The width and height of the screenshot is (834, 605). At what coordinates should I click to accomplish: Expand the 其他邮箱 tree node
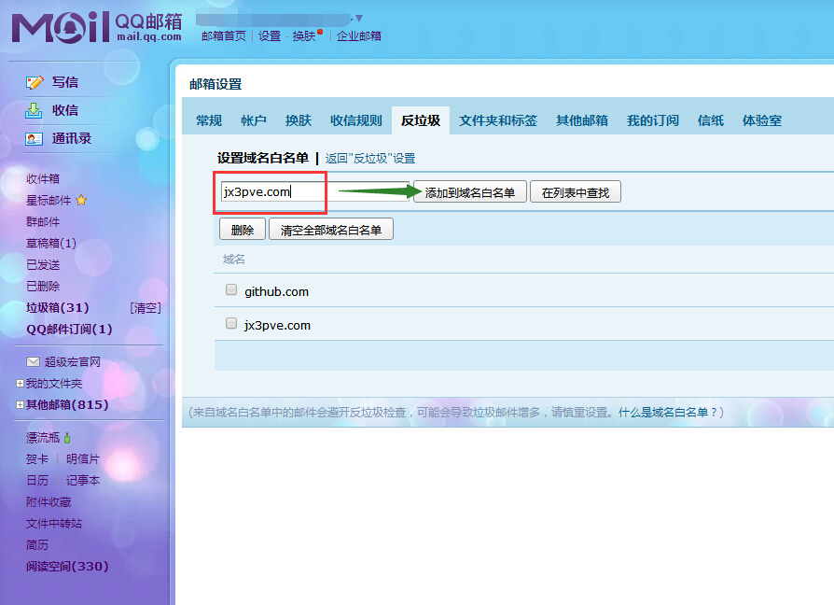[x=20, y=405]
